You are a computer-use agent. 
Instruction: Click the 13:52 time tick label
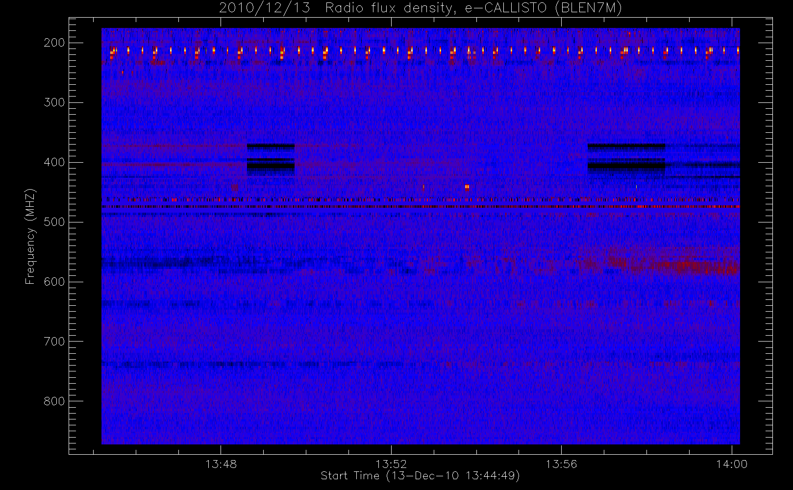(x=391, y=464)
